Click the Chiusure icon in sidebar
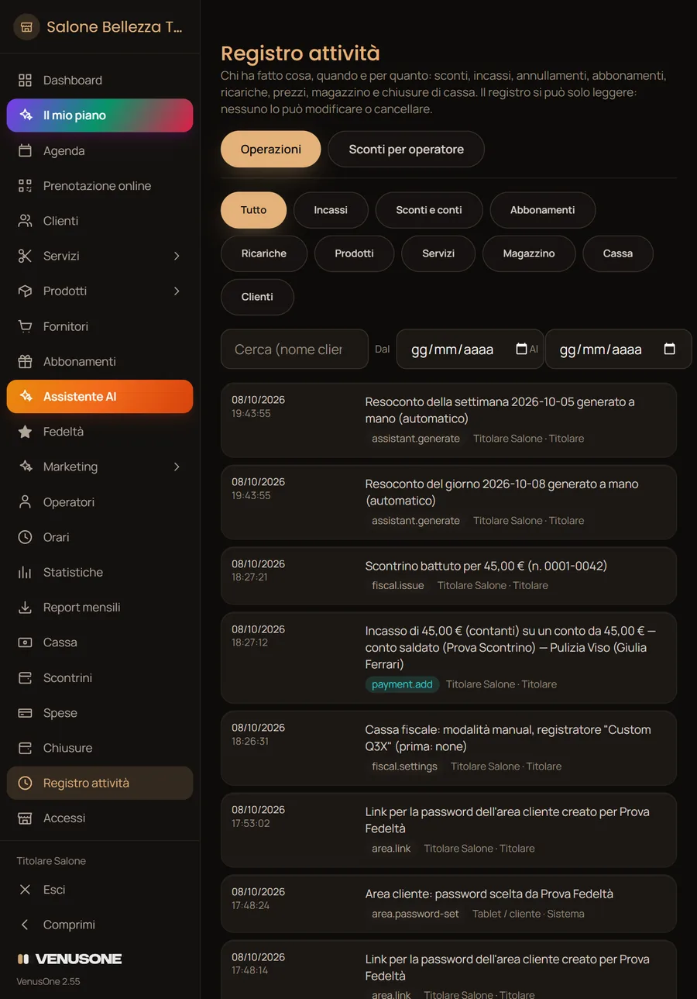697x999 pixels. click(x=25, y=748)
